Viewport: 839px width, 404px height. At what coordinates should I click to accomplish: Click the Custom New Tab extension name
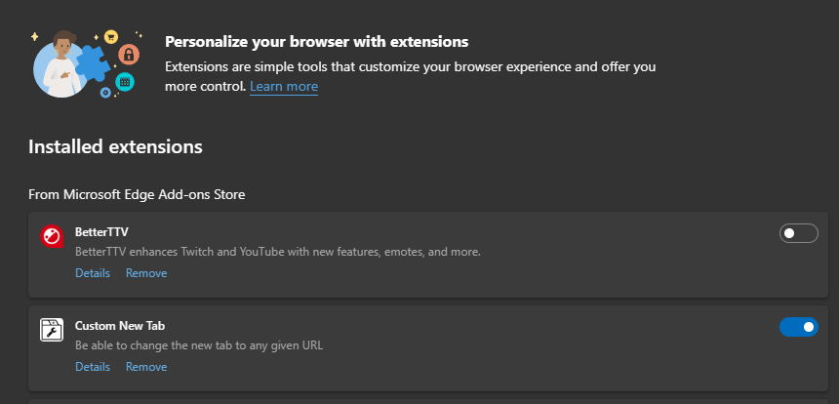point(120,326)
